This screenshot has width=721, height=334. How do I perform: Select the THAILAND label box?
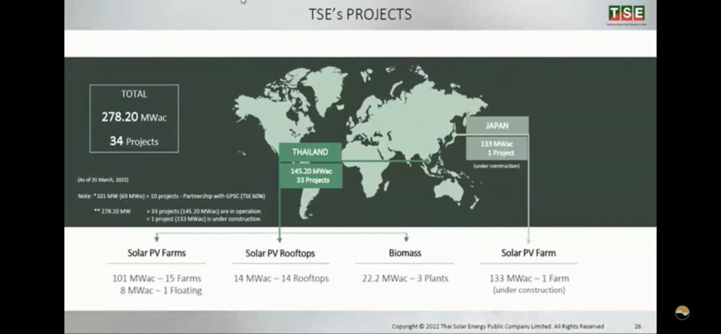tap(304, 152)
